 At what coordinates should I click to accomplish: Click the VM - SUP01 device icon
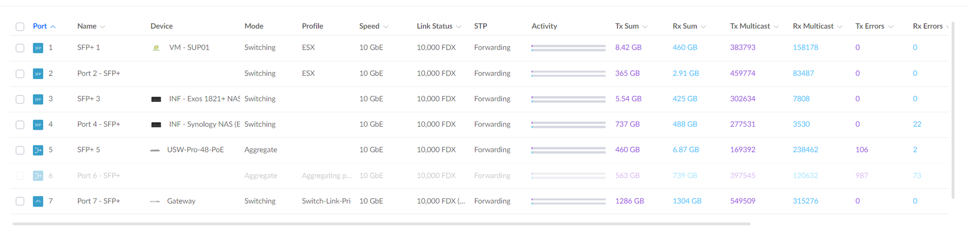click(156, 48)
